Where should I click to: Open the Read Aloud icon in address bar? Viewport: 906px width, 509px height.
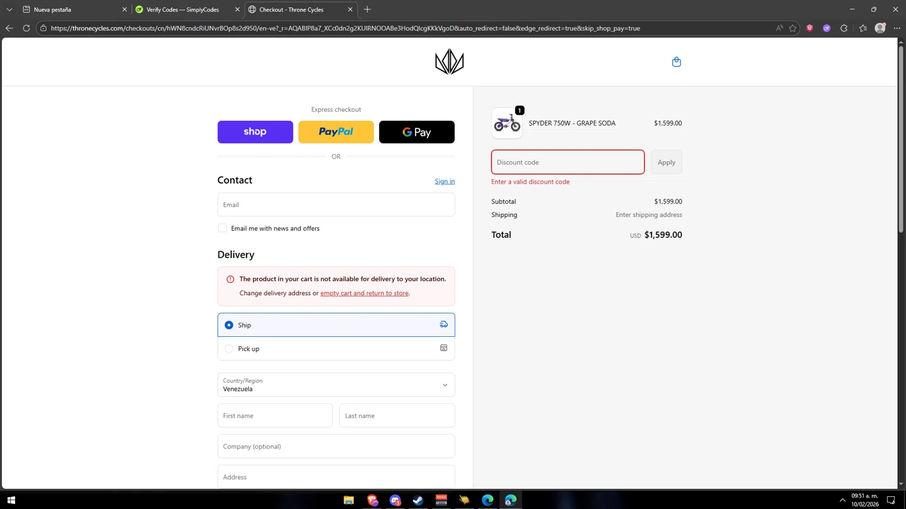click(x=779, y=28)
